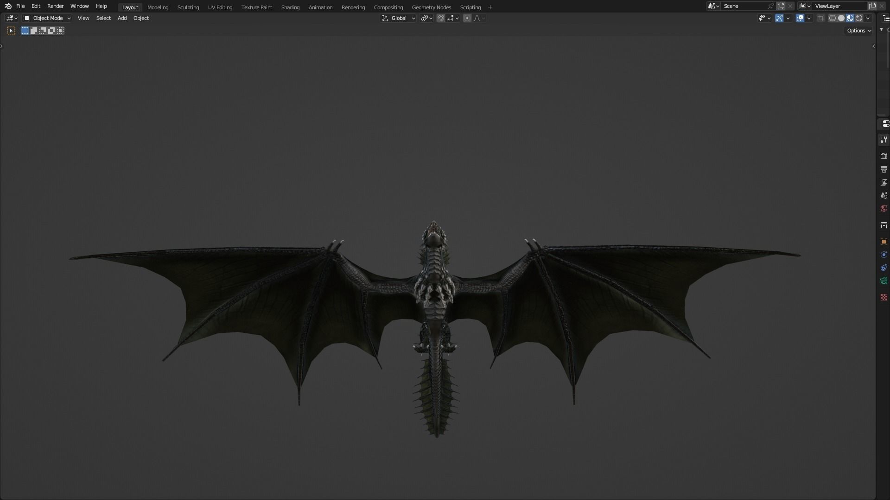
Task: Toggle show overlays in viewport
Action: click(800, 18)
